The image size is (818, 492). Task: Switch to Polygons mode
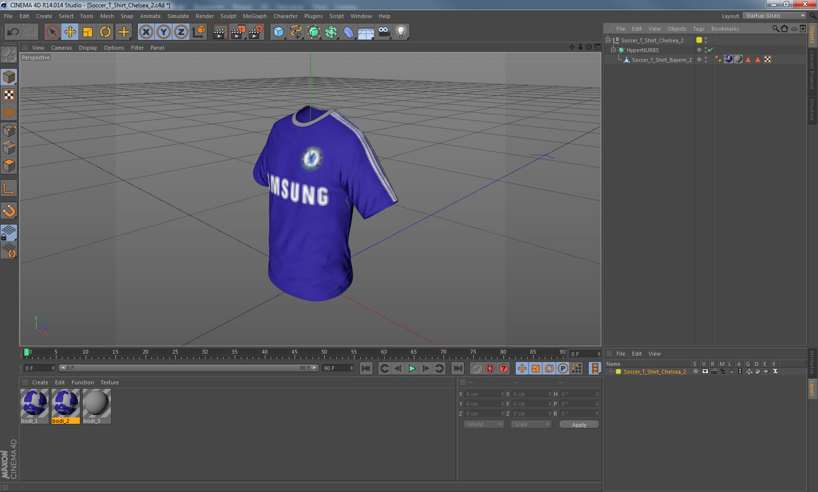(9, 166)
